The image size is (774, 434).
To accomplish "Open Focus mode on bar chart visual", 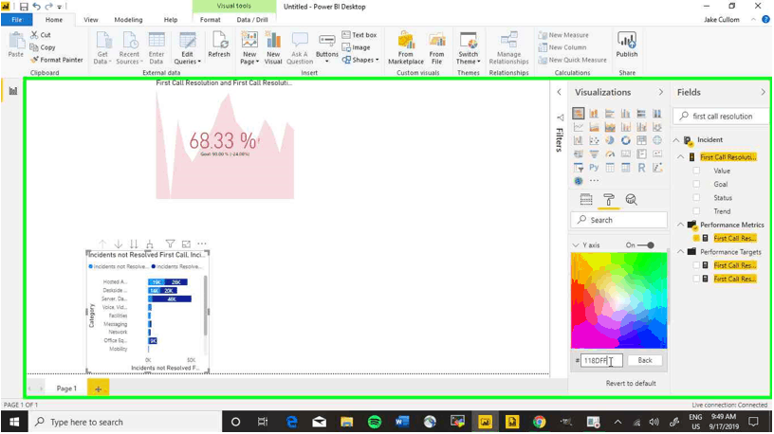I will pyautogui.click(x=186, y=244).
